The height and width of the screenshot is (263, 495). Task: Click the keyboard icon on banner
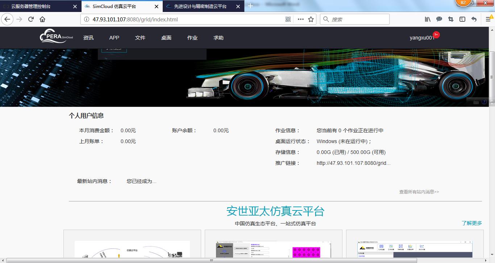(476, 103)
